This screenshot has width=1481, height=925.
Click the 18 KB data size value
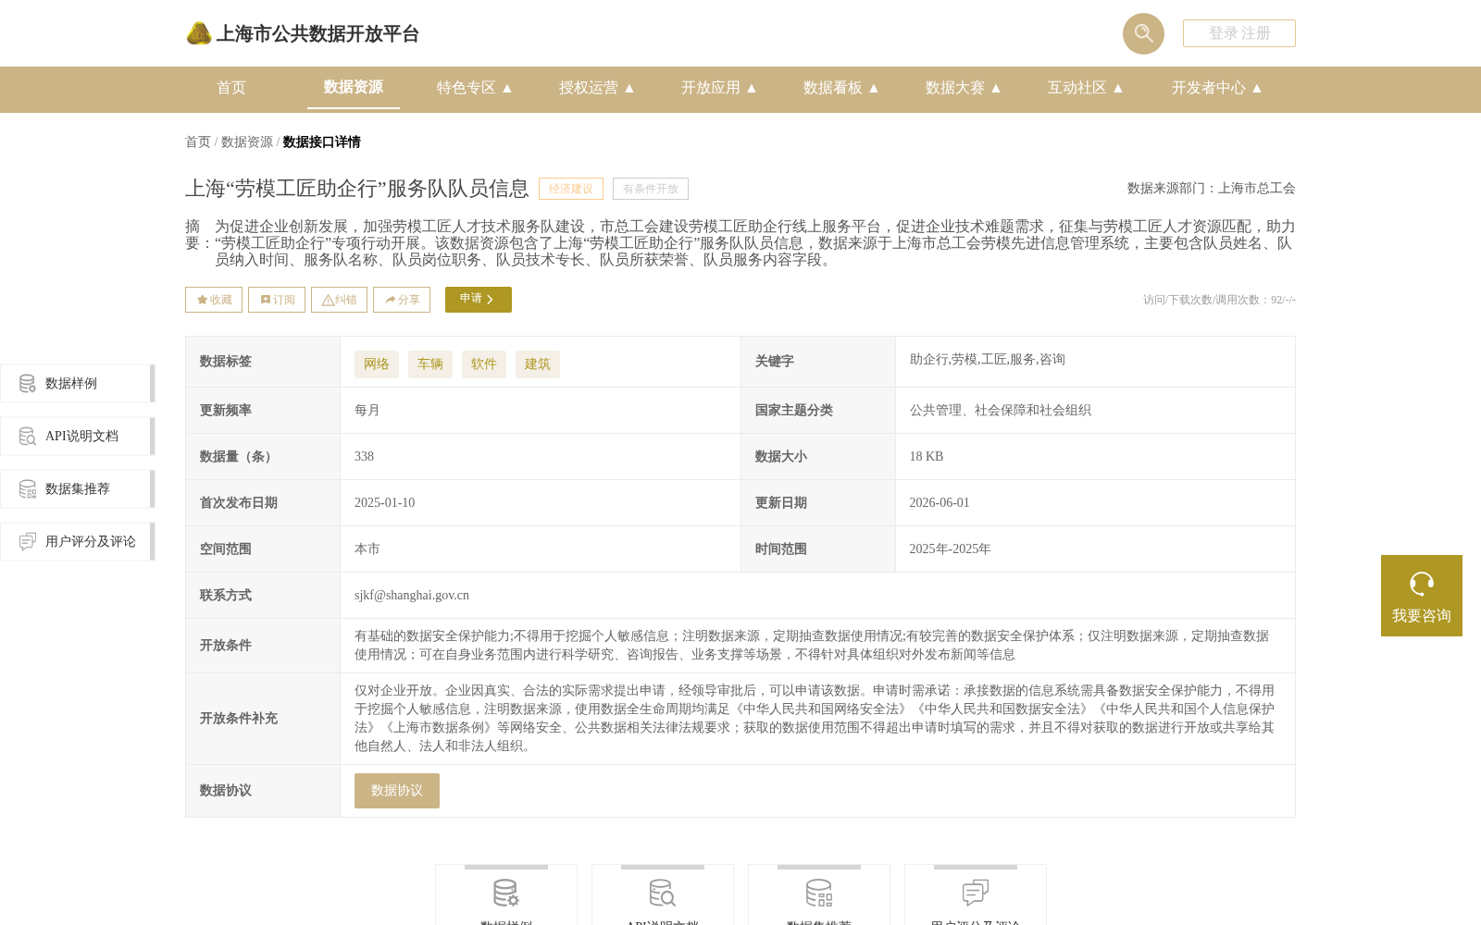click(927, 457)
